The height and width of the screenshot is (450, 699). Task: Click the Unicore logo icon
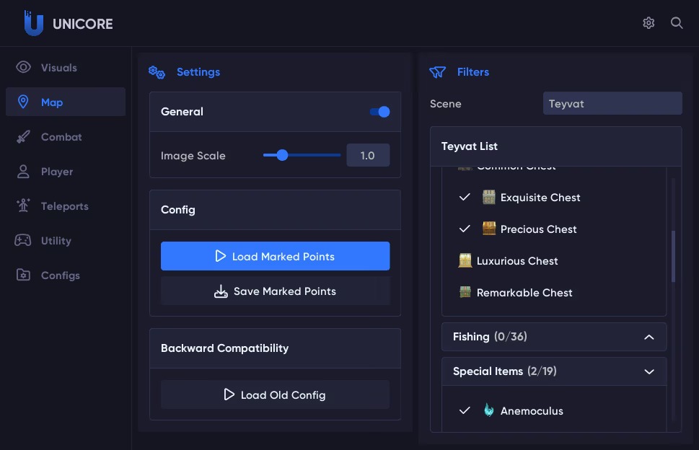33,23
